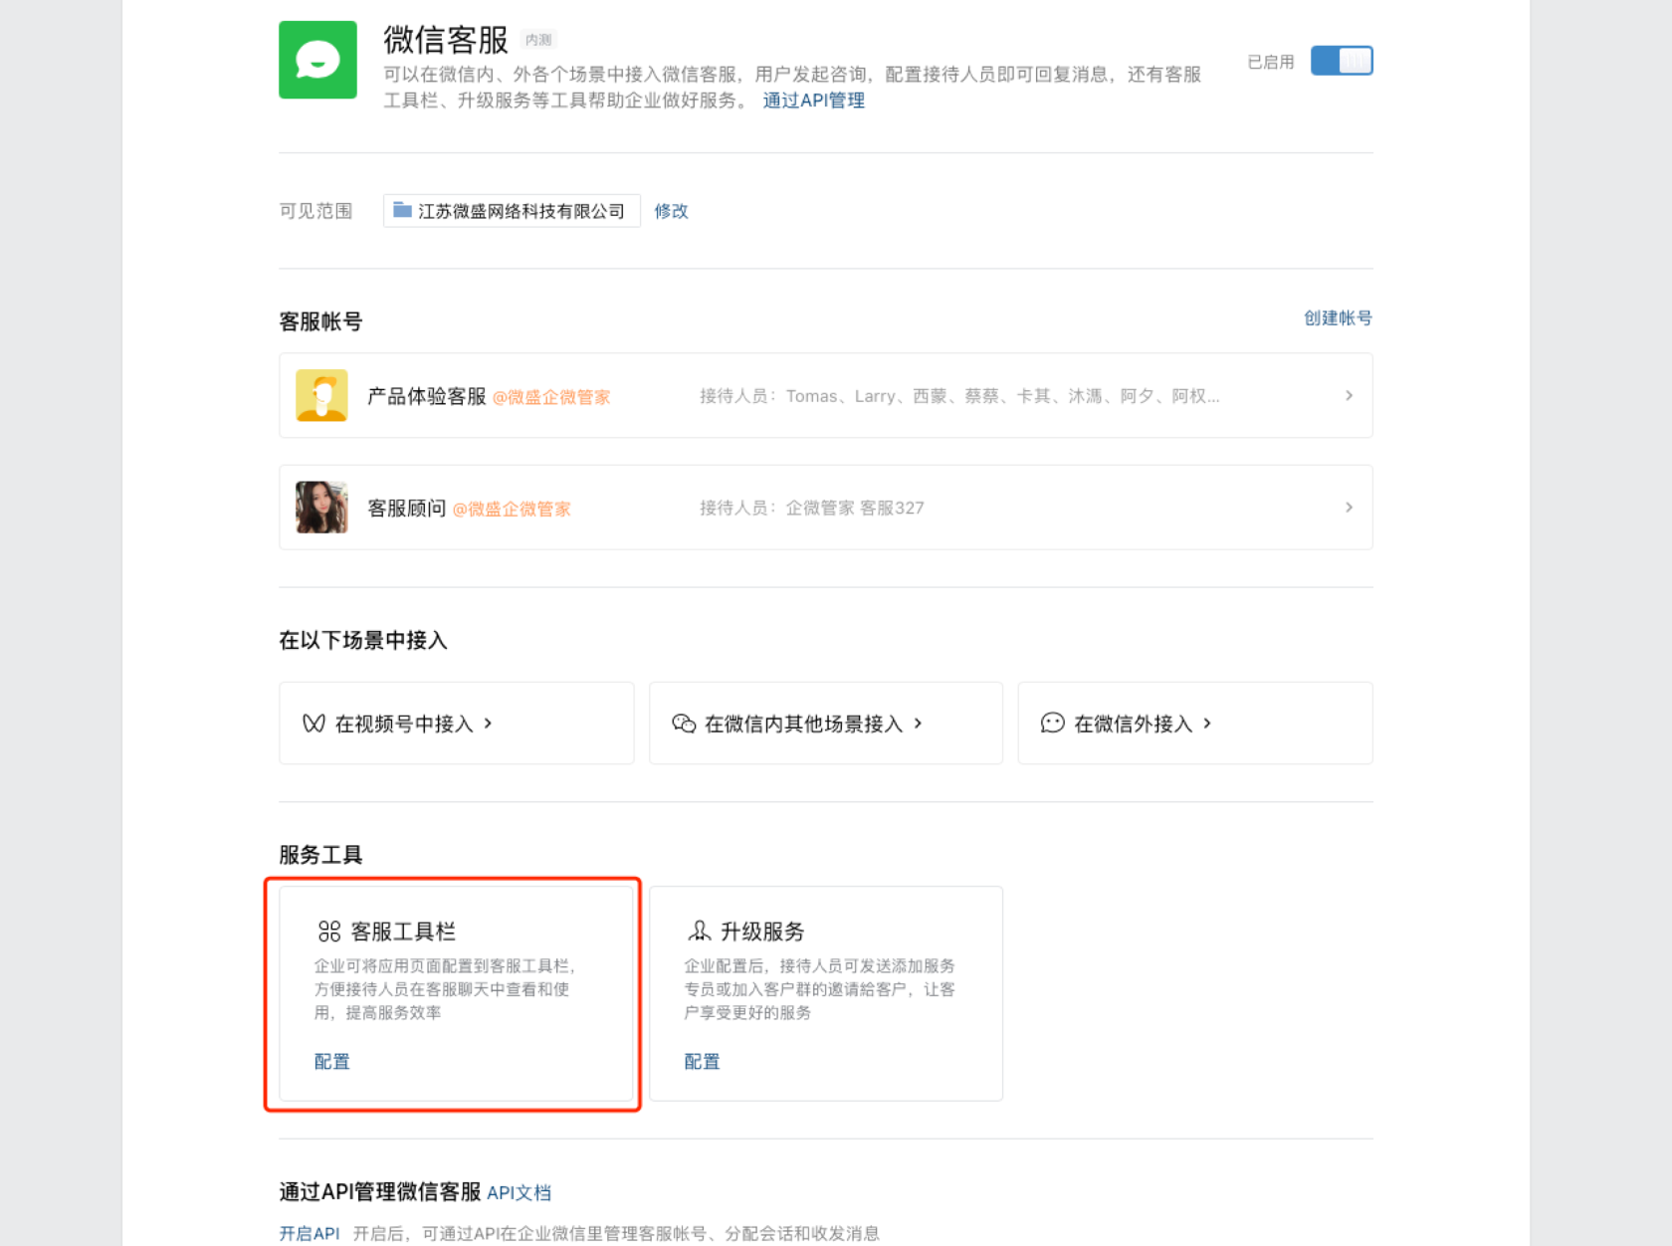Click 配置 under 升级服务
The width and height of the screenshot is (1672, 1246).
tap(702, 1062)
